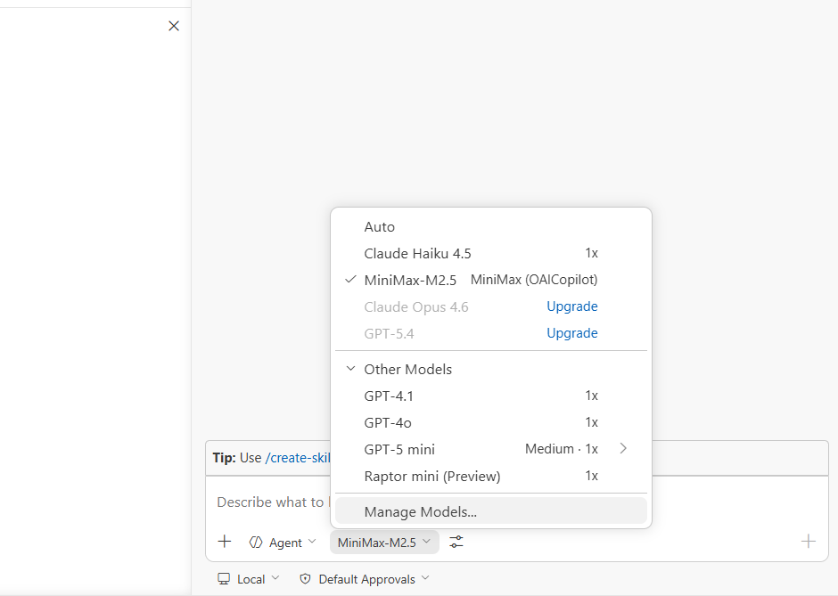The width and height of the screenshot is (838, 596).
Task: Collapse the Other Models section
Action: (349, 368)
